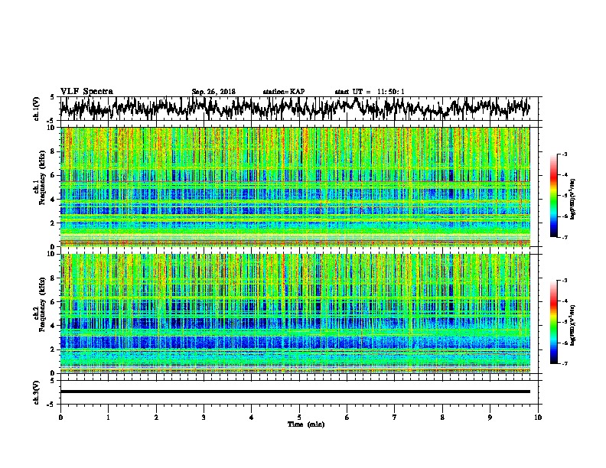Click the ch.1 color bar log(PSD) label
Image resolution: width=606 pixels, height=468 pixels.
(x=573, y=199)
